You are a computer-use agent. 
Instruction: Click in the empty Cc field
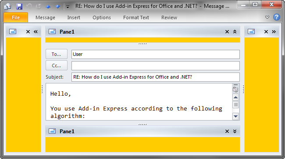156,66
